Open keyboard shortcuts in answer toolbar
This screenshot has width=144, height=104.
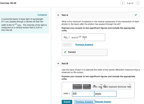tap(117, 87)
